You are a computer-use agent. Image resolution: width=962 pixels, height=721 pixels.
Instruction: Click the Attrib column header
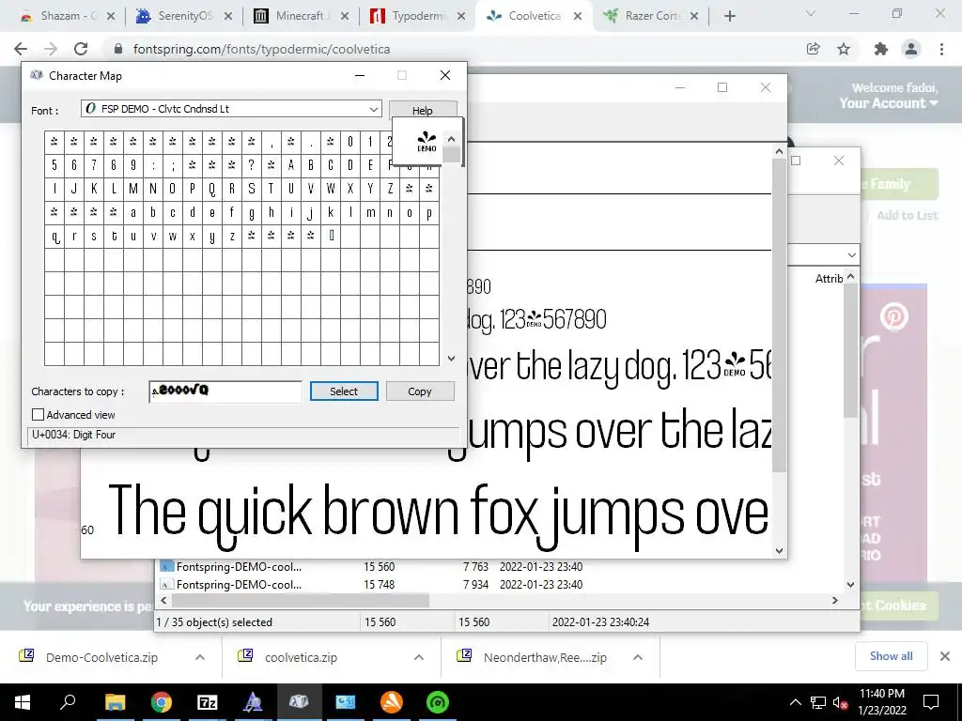pyautogui.click(x=829, y=278)
